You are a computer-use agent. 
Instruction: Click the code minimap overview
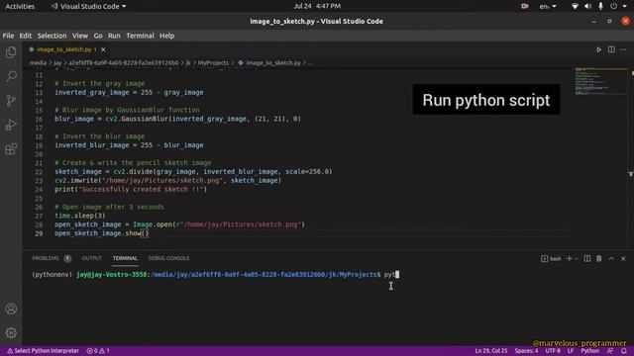point(601,82)
